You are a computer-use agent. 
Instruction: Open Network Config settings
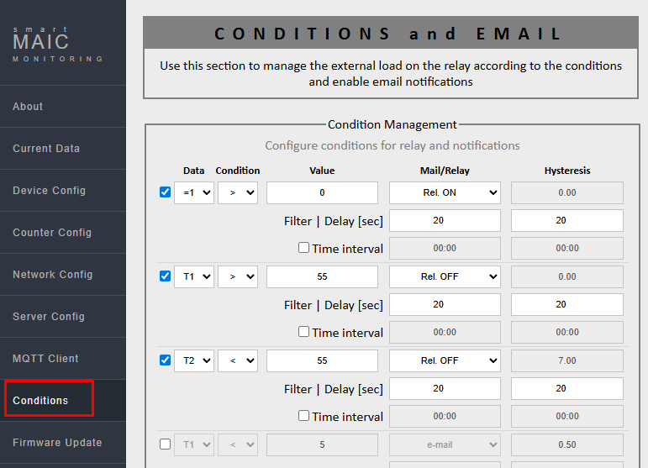coord(52,275)
